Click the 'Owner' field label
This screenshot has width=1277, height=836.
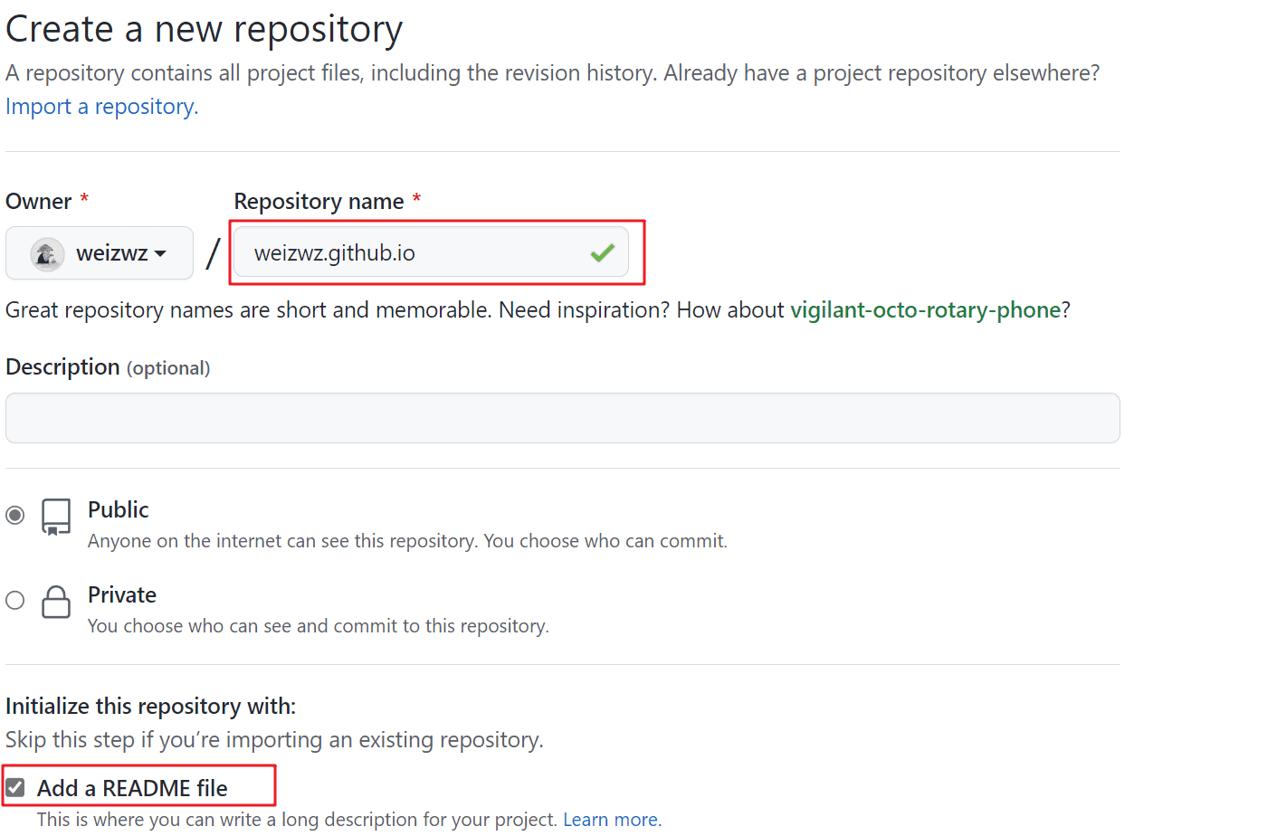39,202
